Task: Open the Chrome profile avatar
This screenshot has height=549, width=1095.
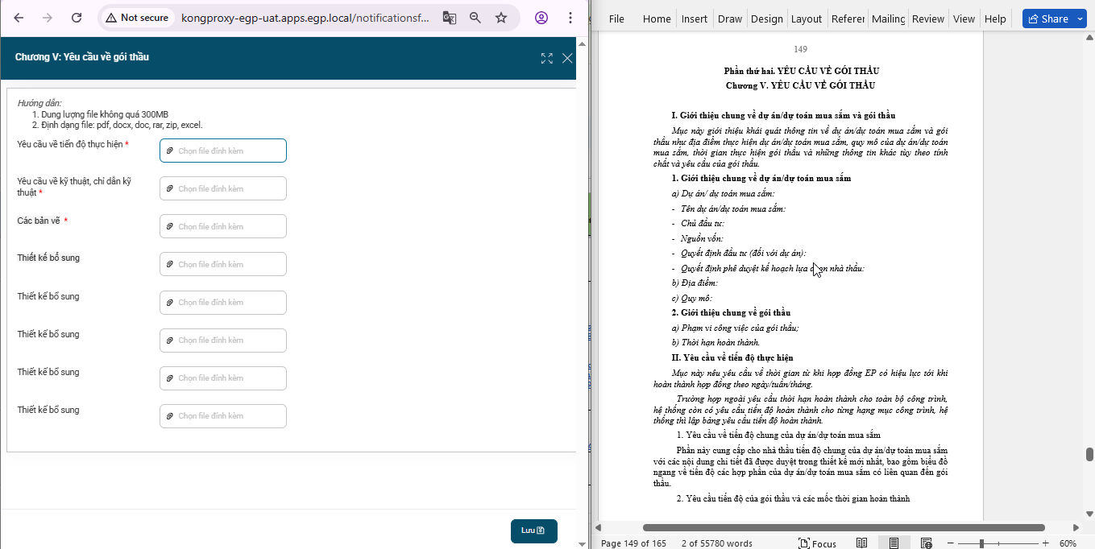Action: point(541,18)
